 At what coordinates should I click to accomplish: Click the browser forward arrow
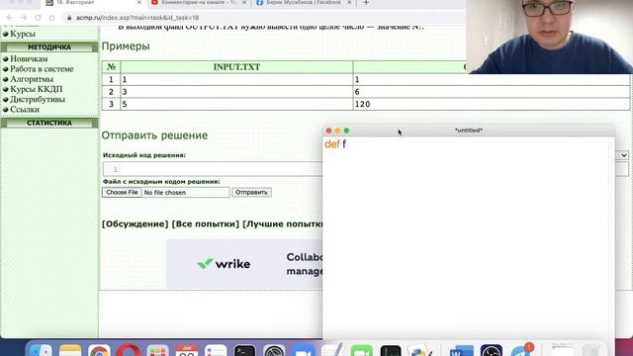24,18
